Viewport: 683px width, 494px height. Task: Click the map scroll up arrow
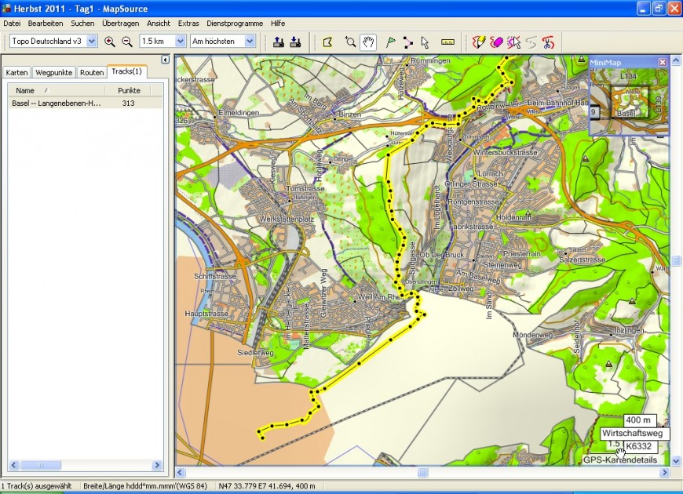tap(676, 60)
